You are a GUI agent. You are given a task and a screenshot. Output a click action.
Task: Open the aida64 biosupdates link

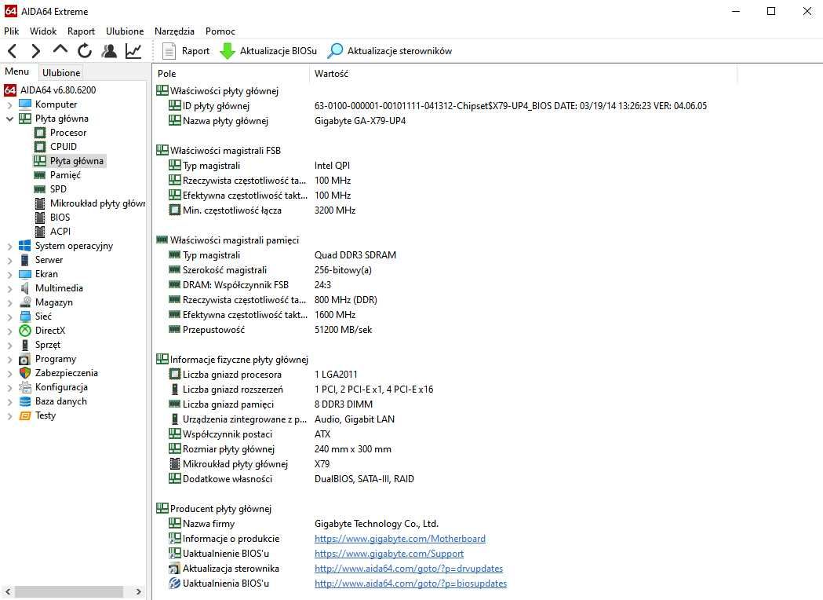(x=410, y=584)
